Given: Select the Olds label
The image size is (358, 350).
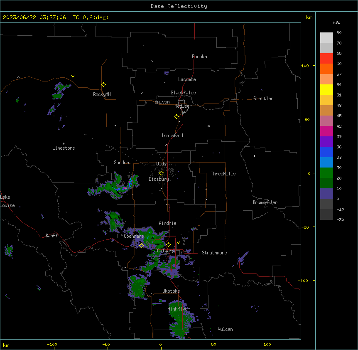Looking at the screenshot, I should click(161, 164).
